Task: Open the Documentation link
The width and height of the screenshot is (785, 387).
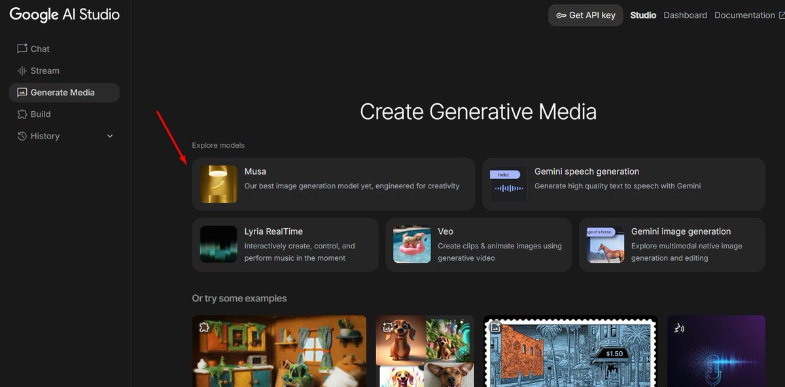Action: [x=744, y=15]
